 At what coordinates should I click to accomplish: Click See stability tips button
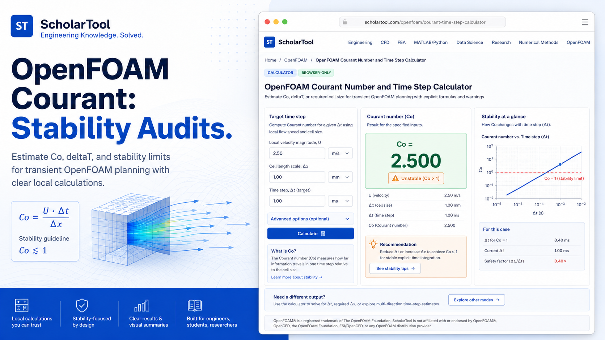pyautogui.click(x=395, y=268)
